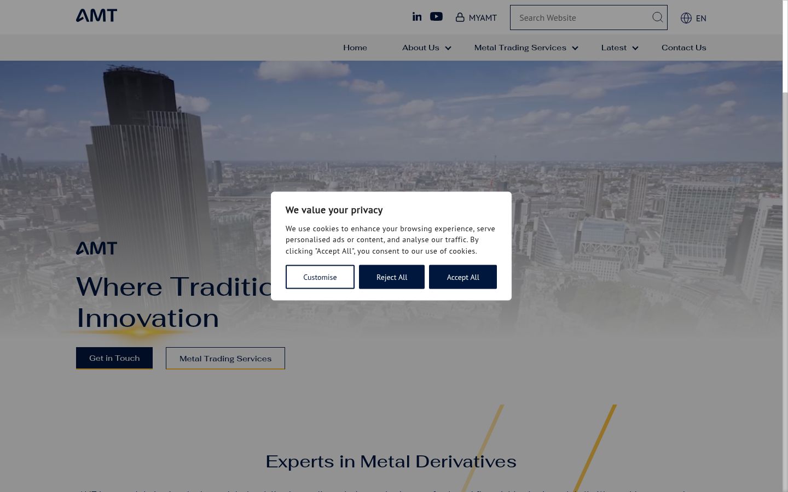
Task: Open AMT's YouTube channel icon
Action: pos(436,16)
